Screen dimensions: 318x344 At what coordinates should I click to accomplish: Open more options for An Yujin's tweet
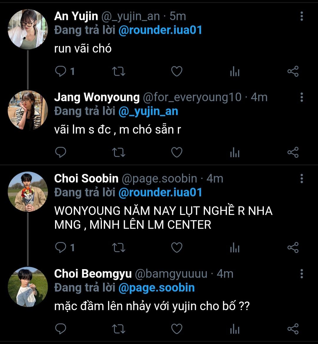[302, 17]
